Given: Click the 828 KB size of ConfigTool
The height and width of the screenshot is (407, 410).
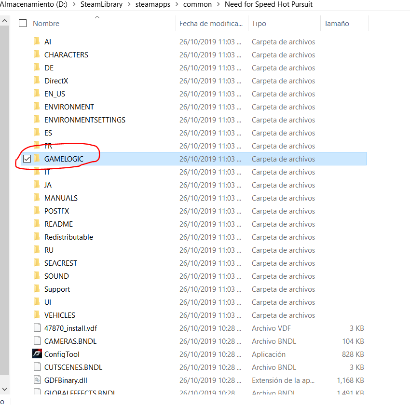Looking at the screenshot, I should coord(353,354).
